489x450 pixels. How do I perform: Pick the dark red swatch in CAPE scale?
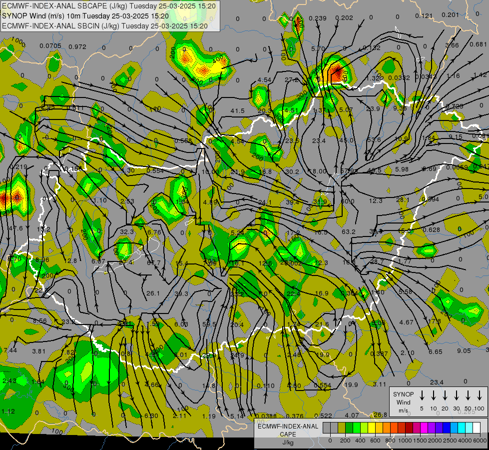(x=409, y=427)
